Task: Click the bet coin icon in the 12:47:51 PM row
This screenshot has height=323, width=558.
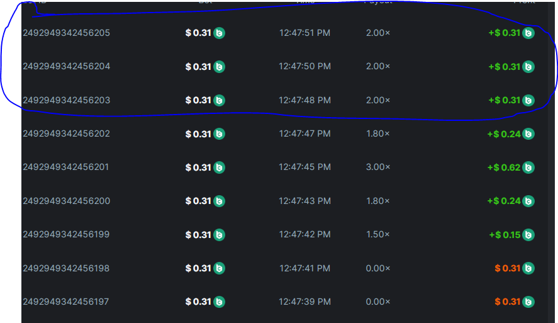Action: [x=219, y=33]
